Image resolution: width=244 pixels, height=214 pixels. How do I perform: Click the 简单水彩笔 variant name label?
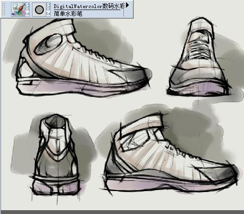68,14
